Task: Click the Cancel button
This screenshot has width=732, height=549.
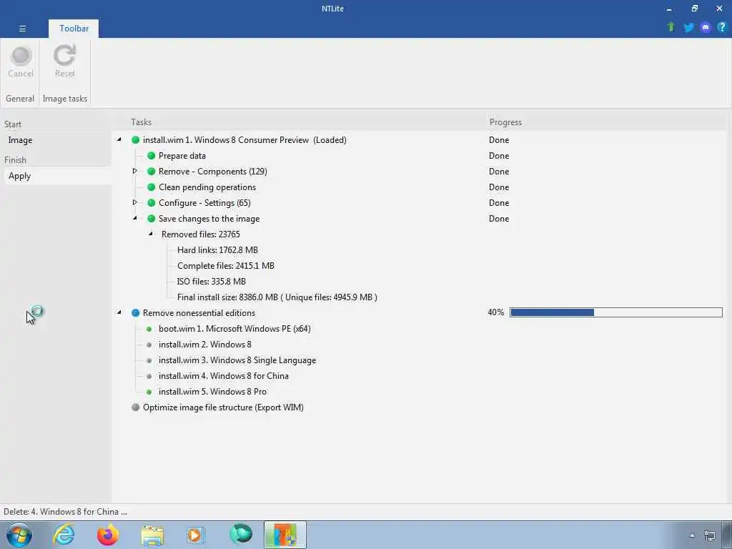Action: (21, 61)
